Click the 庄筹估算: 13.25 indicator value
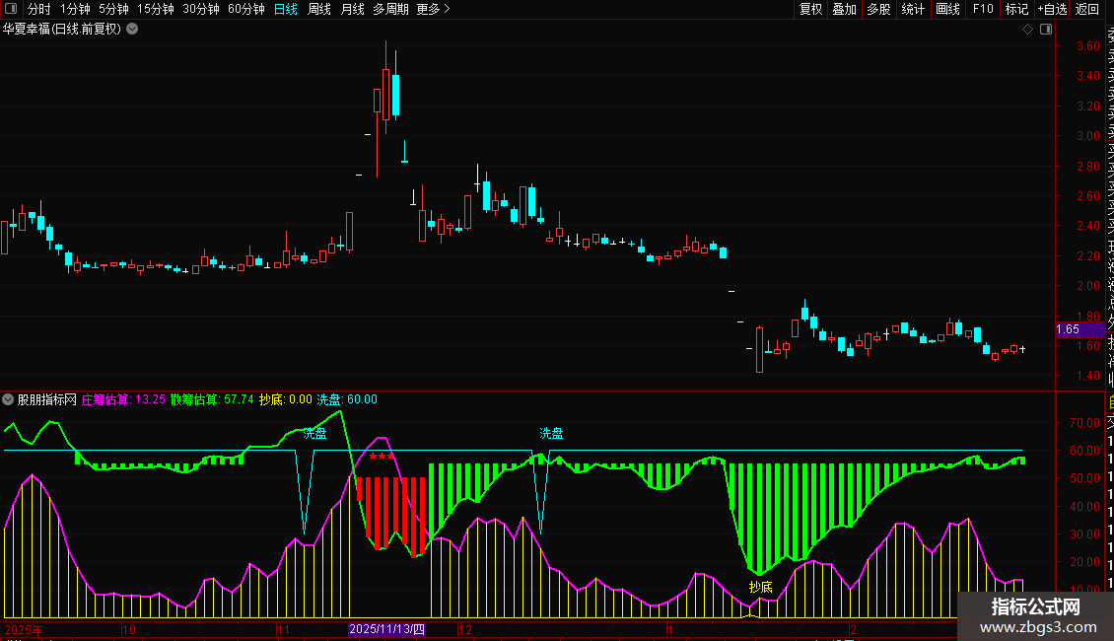Viewport: 1114px width, 641px height. pyautogui.click(x=123, y=399)
